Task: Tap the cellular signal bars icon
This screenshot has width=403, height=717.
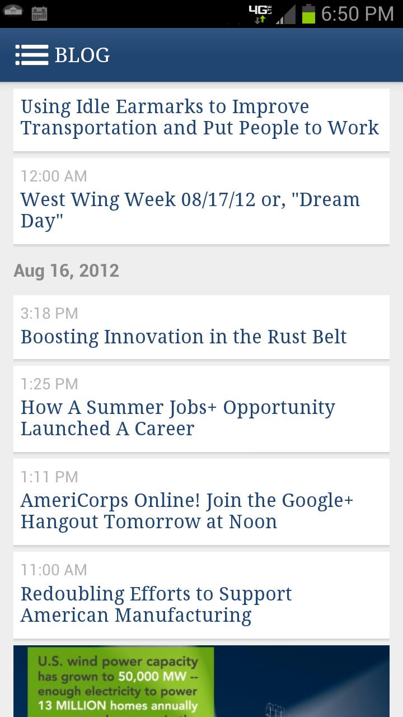Action: 285,14
